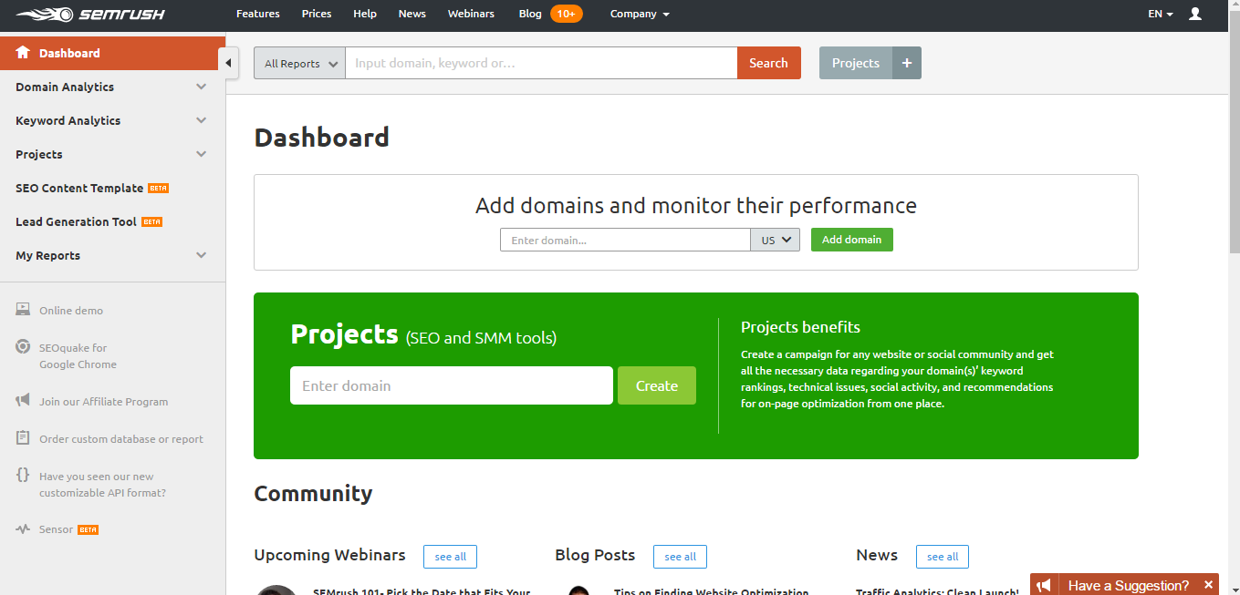Screen dimensions: 1240x595
Task: Click the Projects button in top bar
Action: point(856,63)
